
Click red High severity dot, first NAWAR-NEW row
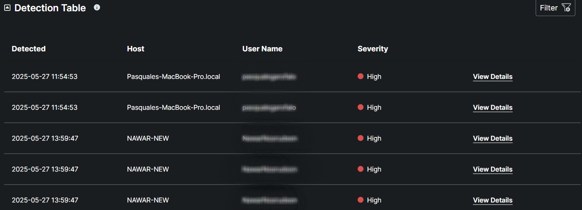[361, 138]
